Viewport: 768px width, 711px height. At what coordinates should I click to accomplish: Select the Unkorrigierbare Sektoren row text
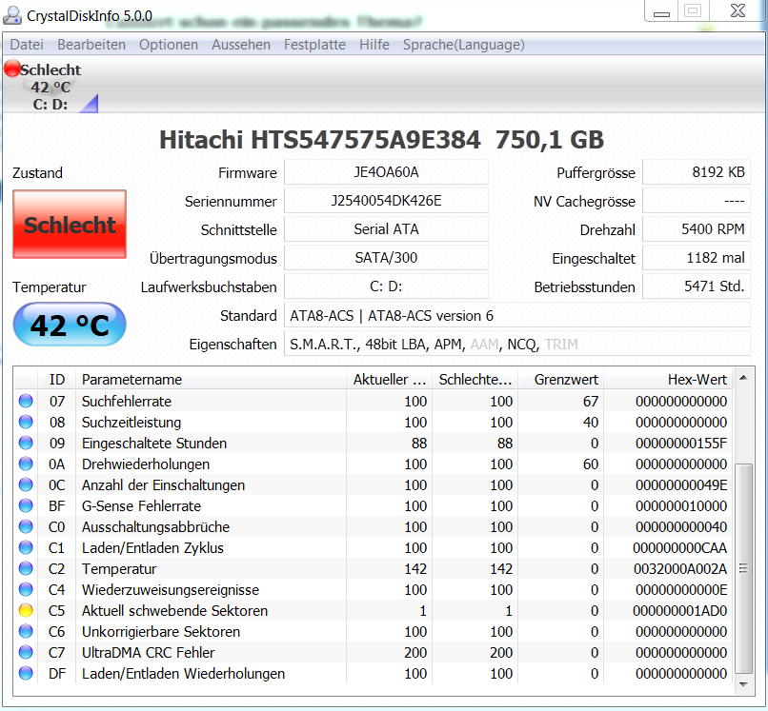coord(161,631)
